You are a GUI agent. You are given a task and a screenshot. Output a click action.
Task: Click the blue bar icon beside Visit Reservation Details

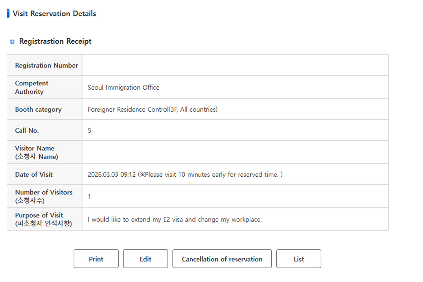pos(8,14)
